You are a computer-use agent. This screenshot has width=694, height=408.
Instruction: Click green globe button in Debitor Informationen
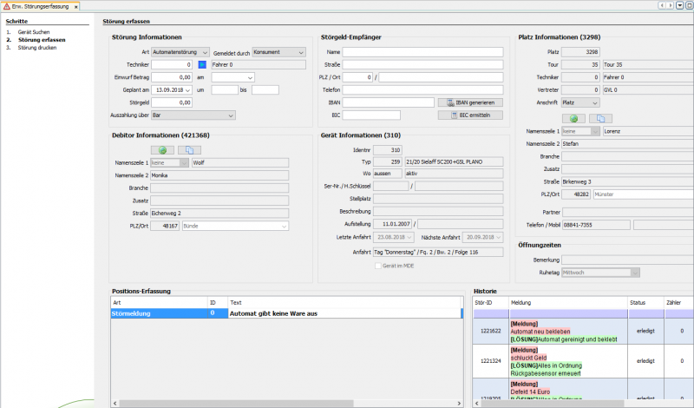pos(162,149)
